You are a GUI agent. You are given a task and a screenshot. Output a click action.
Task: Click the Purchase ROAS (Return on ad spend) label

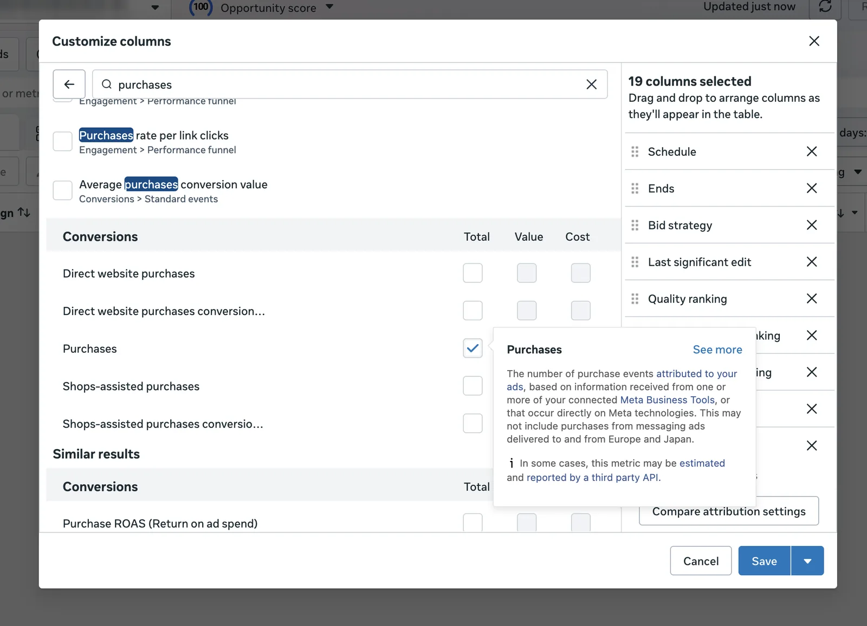160,524
